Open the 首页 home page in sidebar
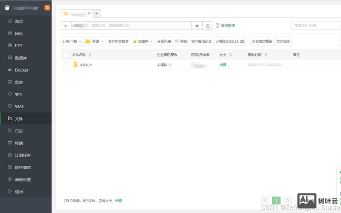341x213 pixels. point(19,21)
